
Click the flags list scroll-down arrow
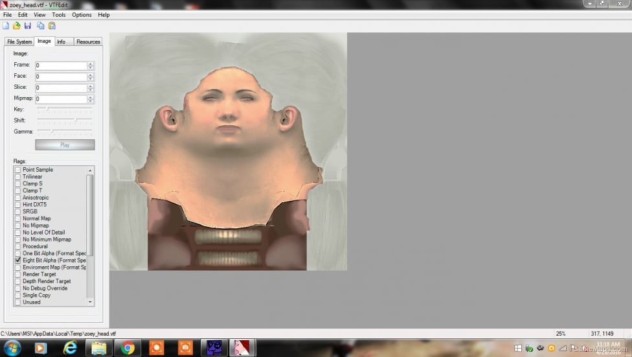point(90,302)
